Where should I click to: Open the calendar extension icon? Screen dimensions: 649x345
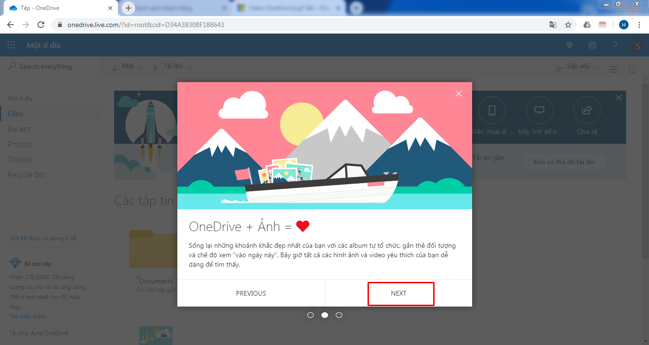point(602,25)
